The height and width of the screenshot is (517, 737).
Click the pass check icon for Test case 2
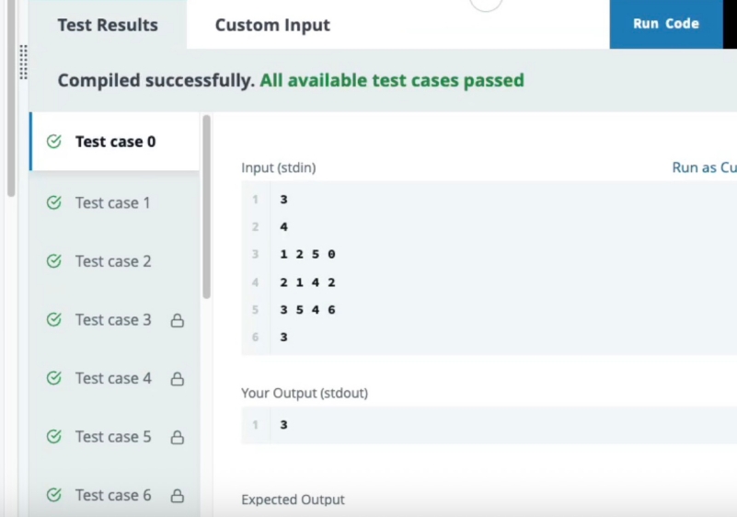54,261
